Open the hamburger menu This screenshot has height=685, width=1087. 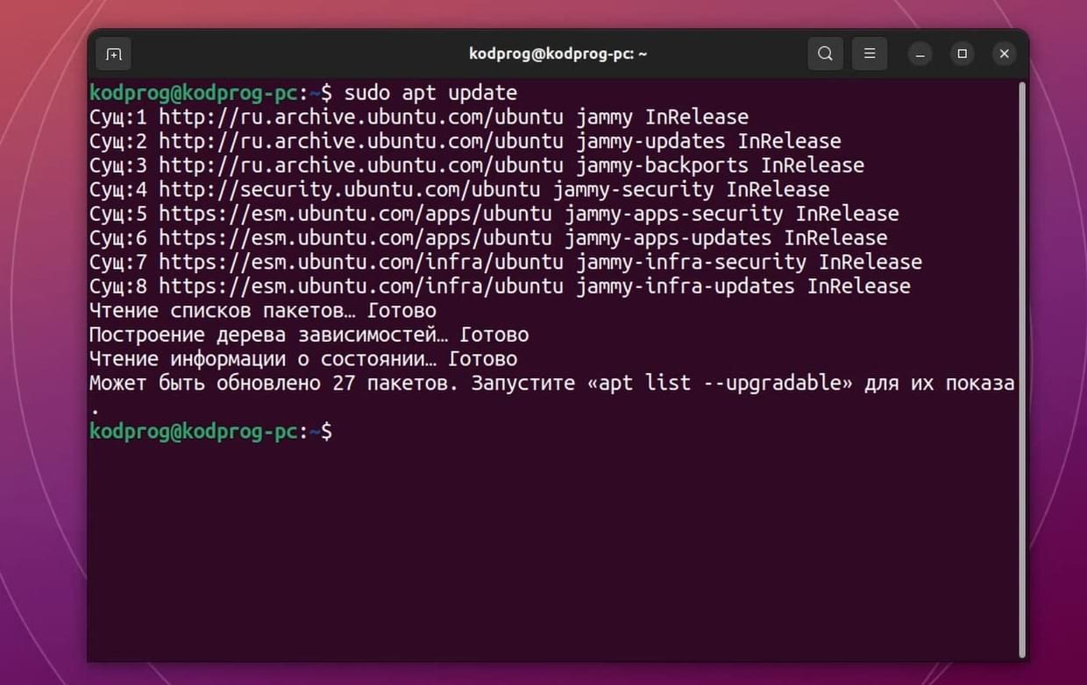pos(870,54)
